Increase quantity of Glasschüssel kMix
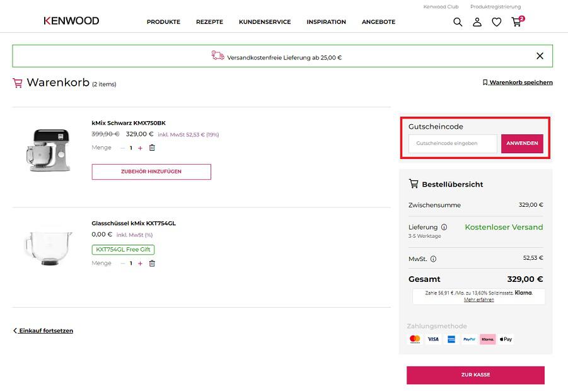Viewport: 568px width, 391px height. [140, 264]
